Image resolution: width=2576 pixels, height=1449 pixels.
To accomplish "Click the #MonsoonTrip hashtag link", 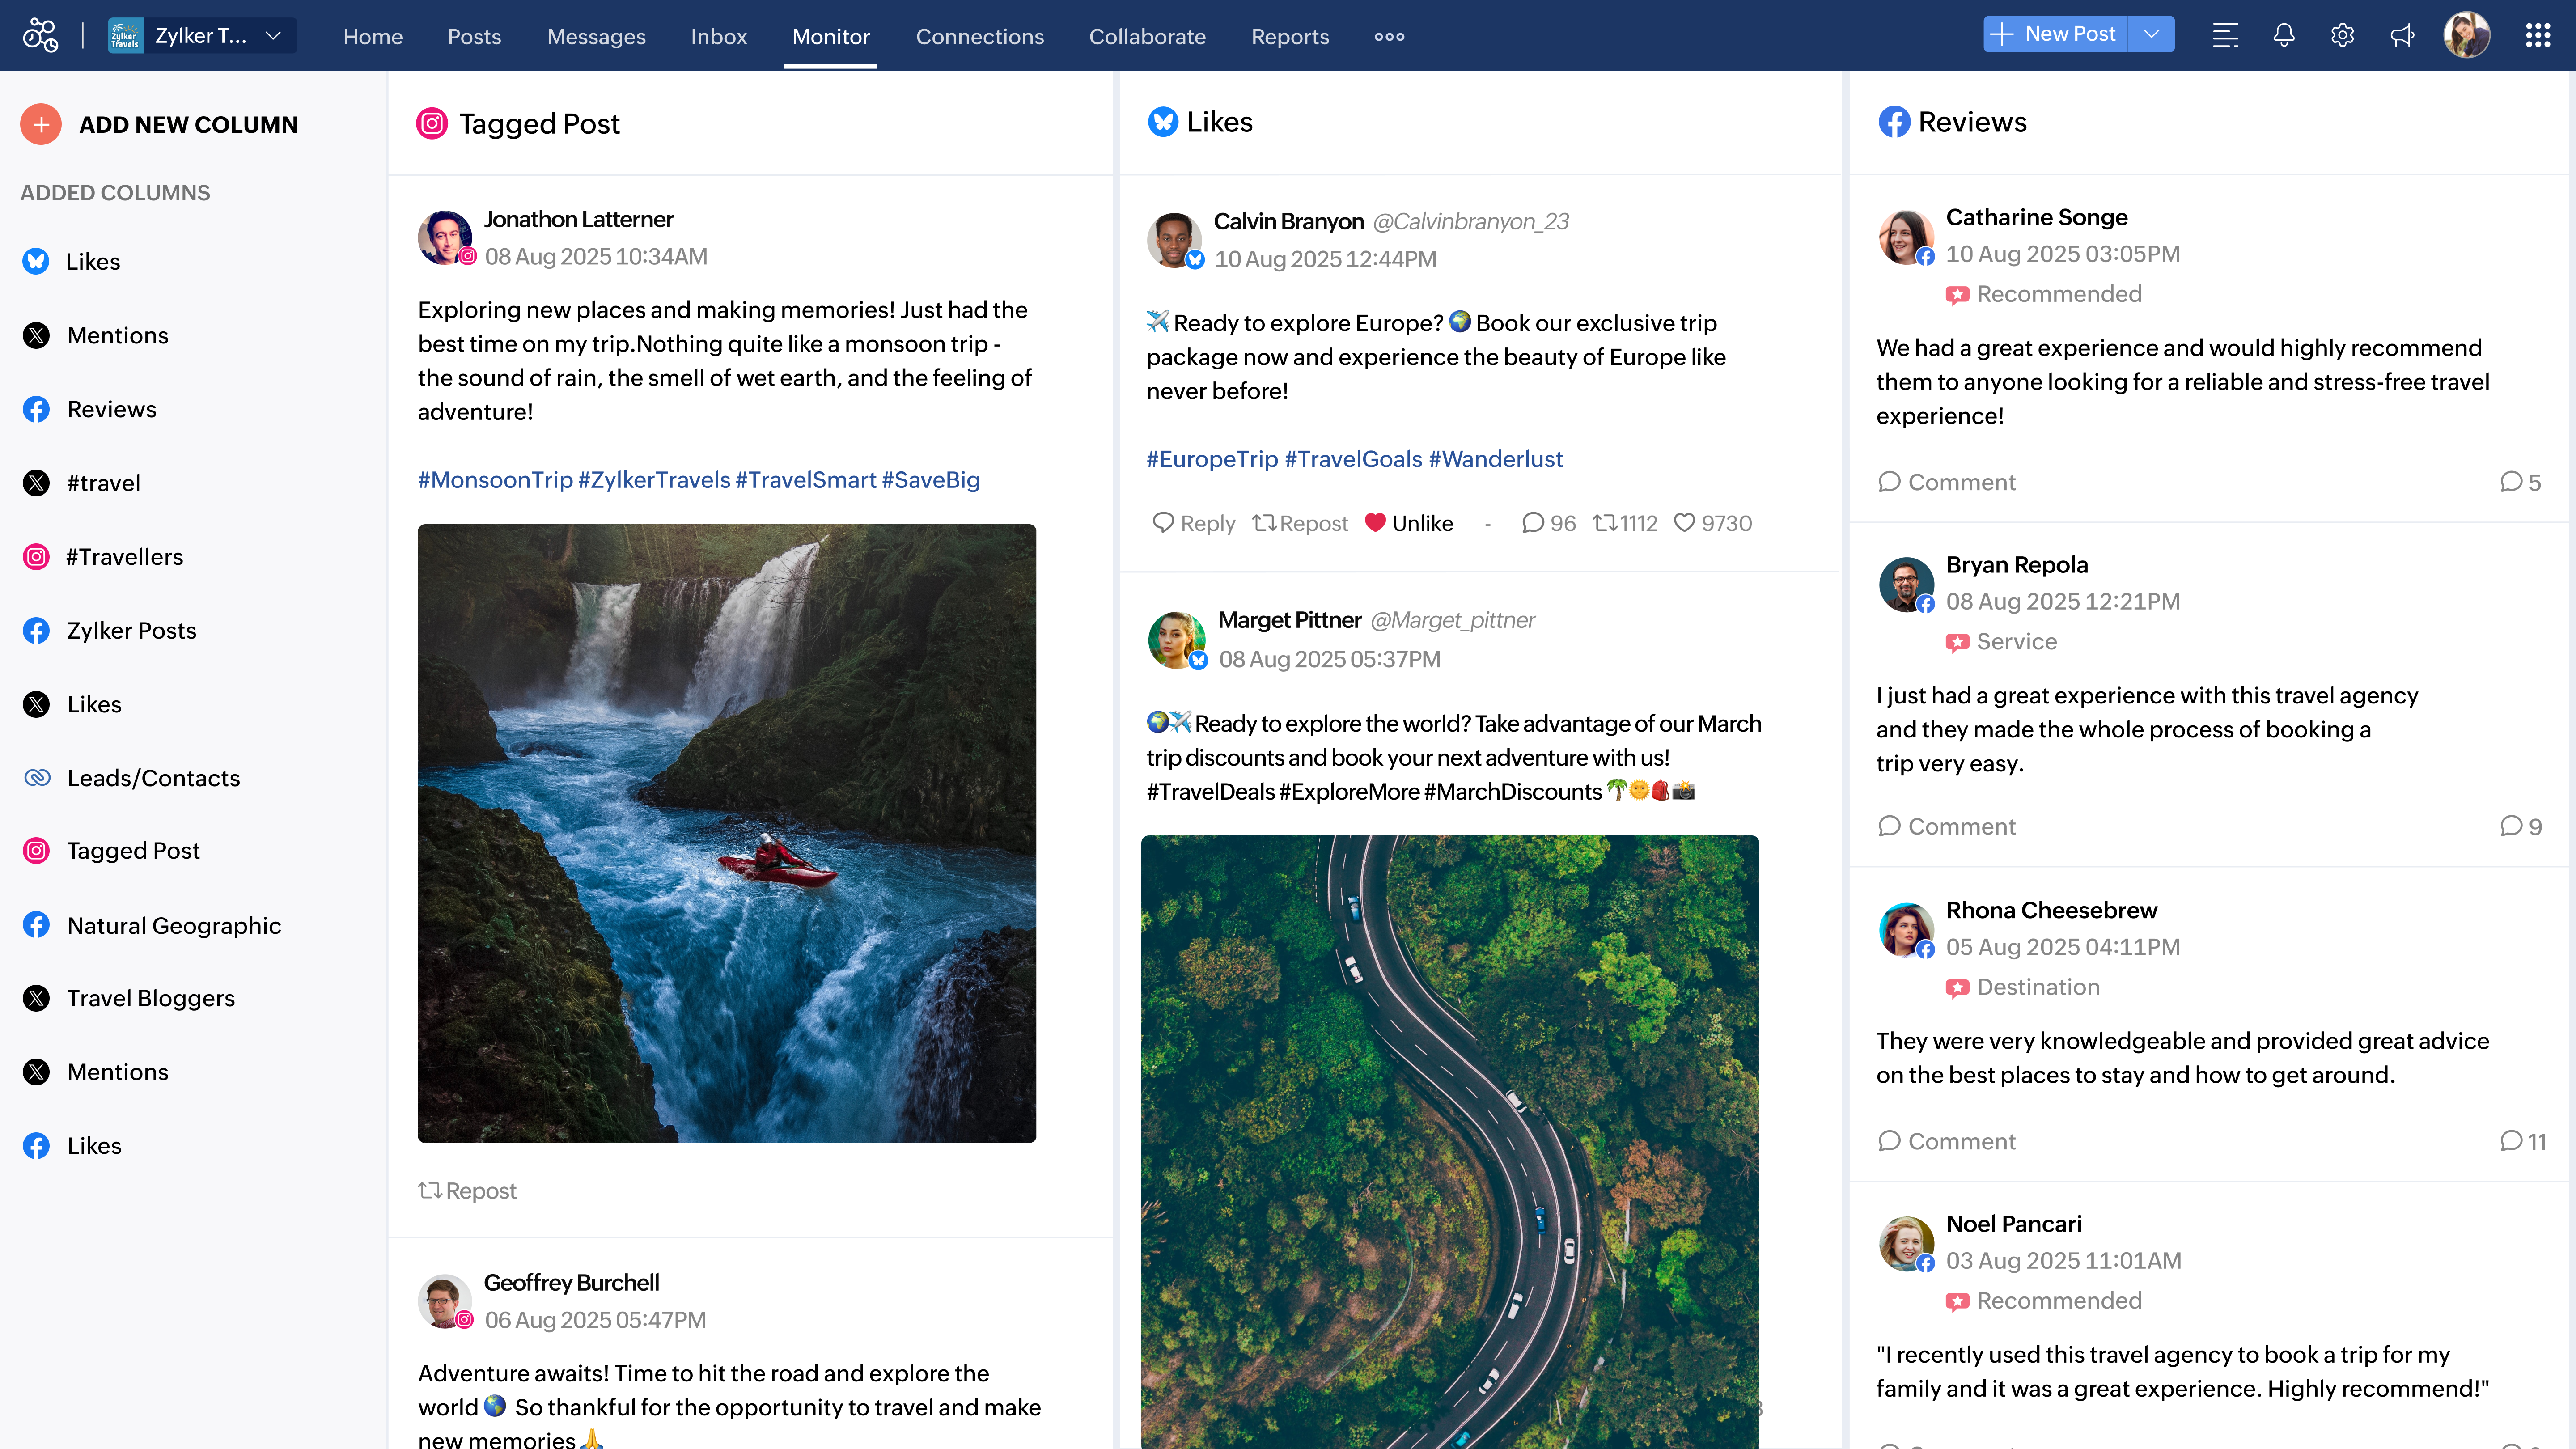I will tap(495, 480).
